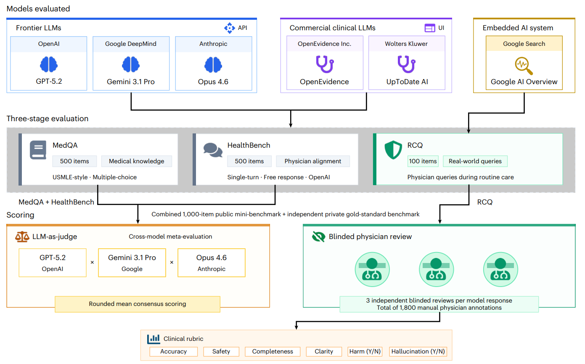Click the Rounded mean consensus scoring bar

point(138,304)
